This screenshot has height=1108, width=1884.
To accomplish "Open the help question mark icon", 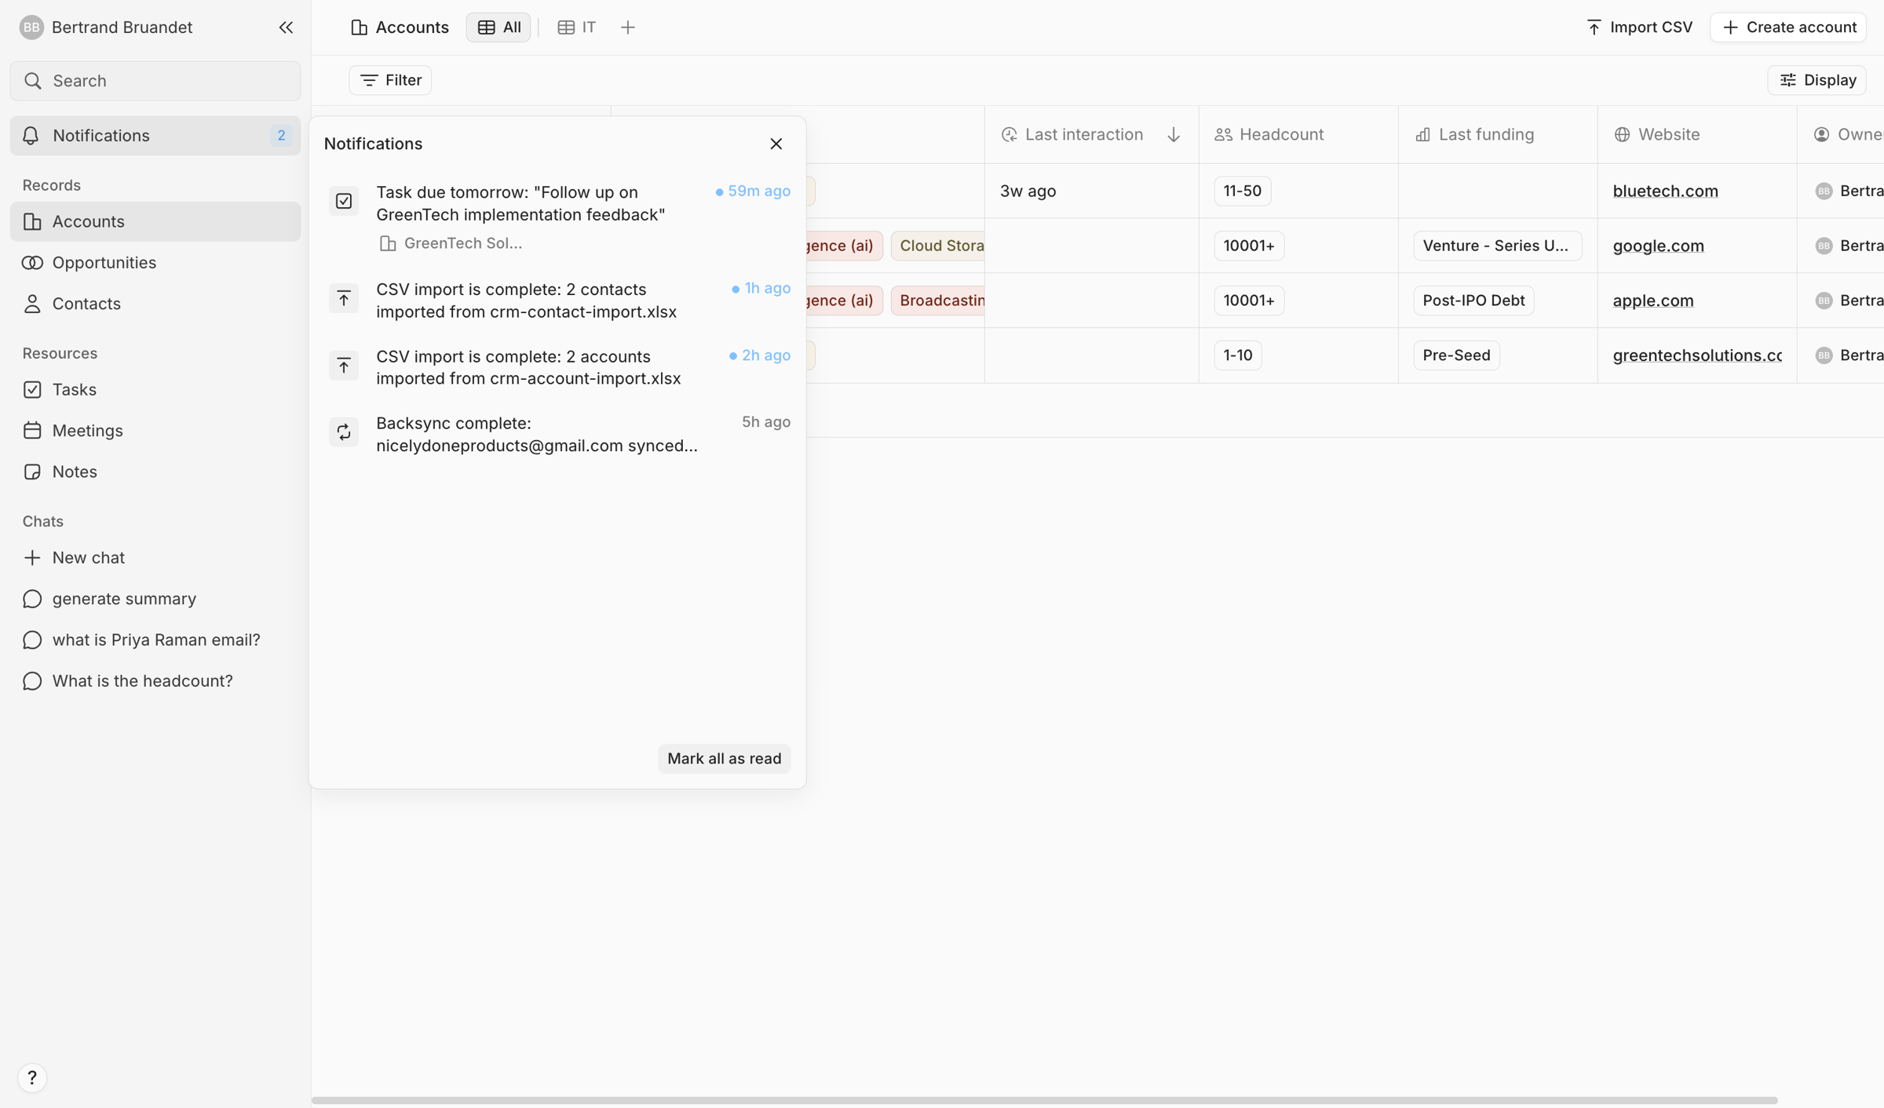I will point(32,1077).
